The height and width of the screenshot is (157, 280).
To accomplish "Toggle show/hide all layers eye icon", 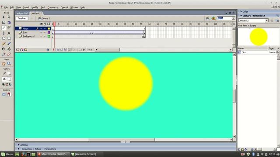I will (x=41, y=24).
